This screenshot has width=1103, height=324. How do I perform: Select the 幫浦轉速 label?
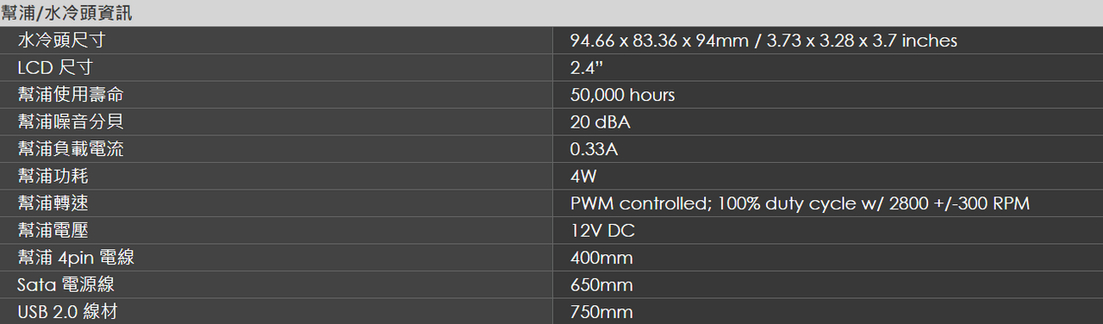pos(53,203)
